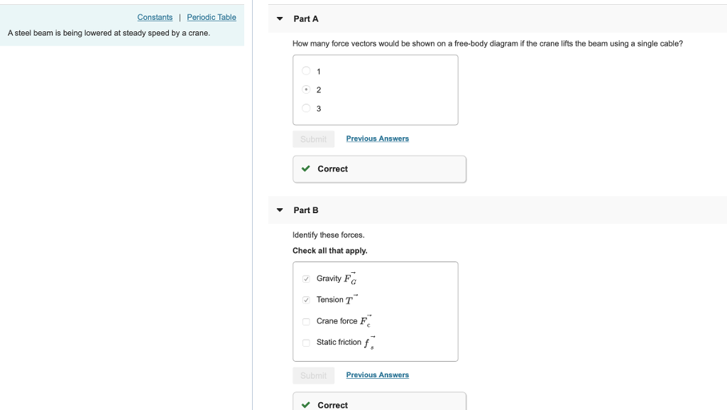Collapse Part A using its triangle arrow
Image resolution: width=727 pixels, height=410 pixels.
click(x=280, y=19)
